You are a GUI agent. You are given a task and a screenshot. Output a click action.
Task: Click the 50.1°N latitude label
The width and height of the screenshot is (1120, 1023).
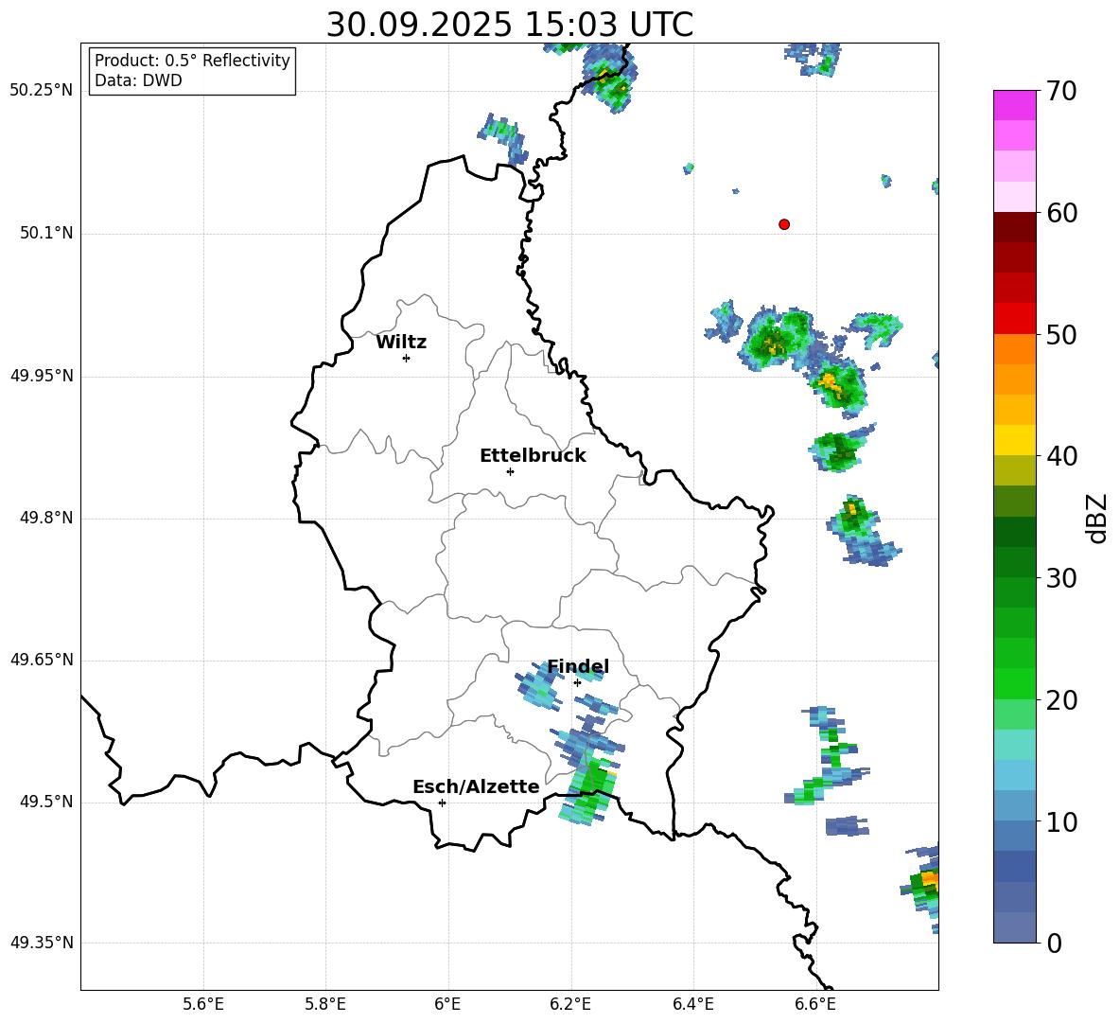pyautogui.click(x=46, y=234)
